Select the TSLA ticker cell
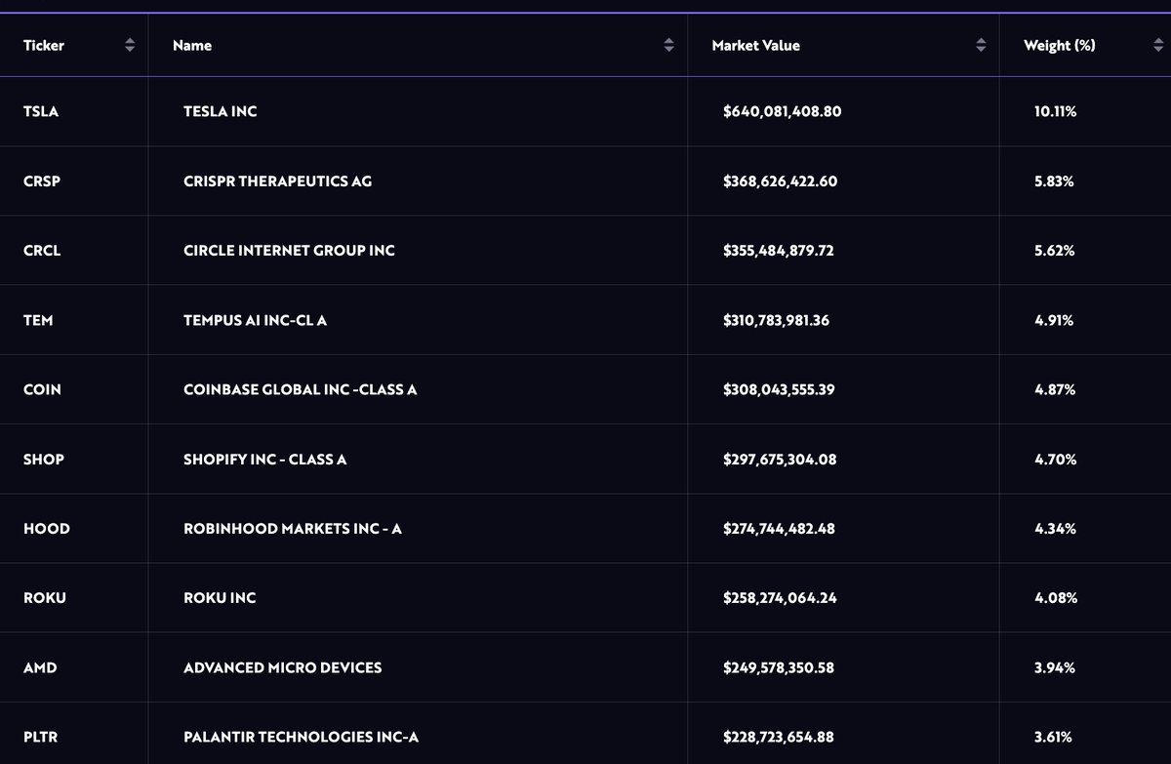This screenshot has width=1171, height=764. [x=41, y=111]
